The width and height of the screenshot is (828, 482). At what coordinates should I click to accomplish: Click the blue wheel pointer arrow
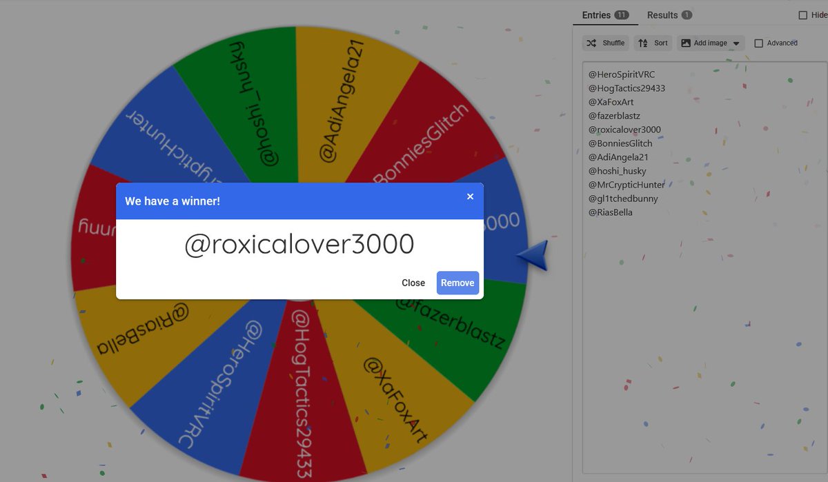532,256
